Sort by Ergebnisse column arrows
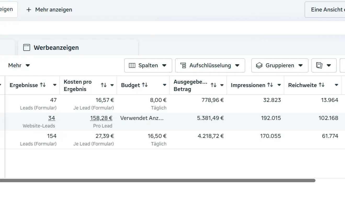 click(43, 85)
